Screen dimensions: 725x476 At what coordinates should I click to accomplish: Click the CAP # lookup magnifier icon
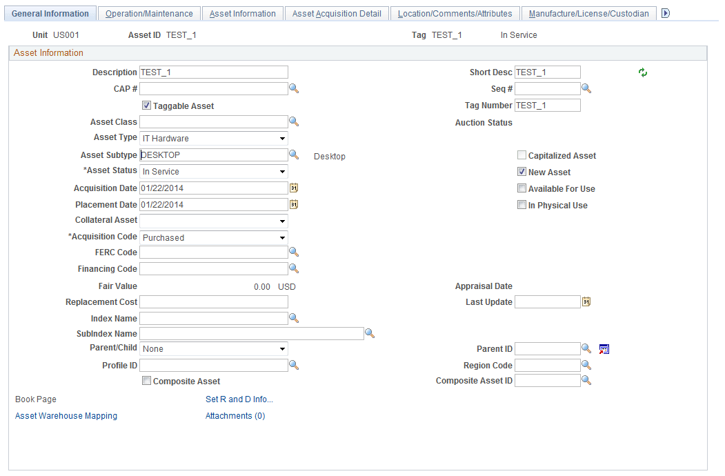tap(294, 88)
